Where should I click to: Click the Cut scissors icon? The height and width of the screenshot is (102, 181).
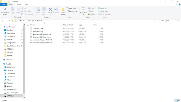(22, 8)
